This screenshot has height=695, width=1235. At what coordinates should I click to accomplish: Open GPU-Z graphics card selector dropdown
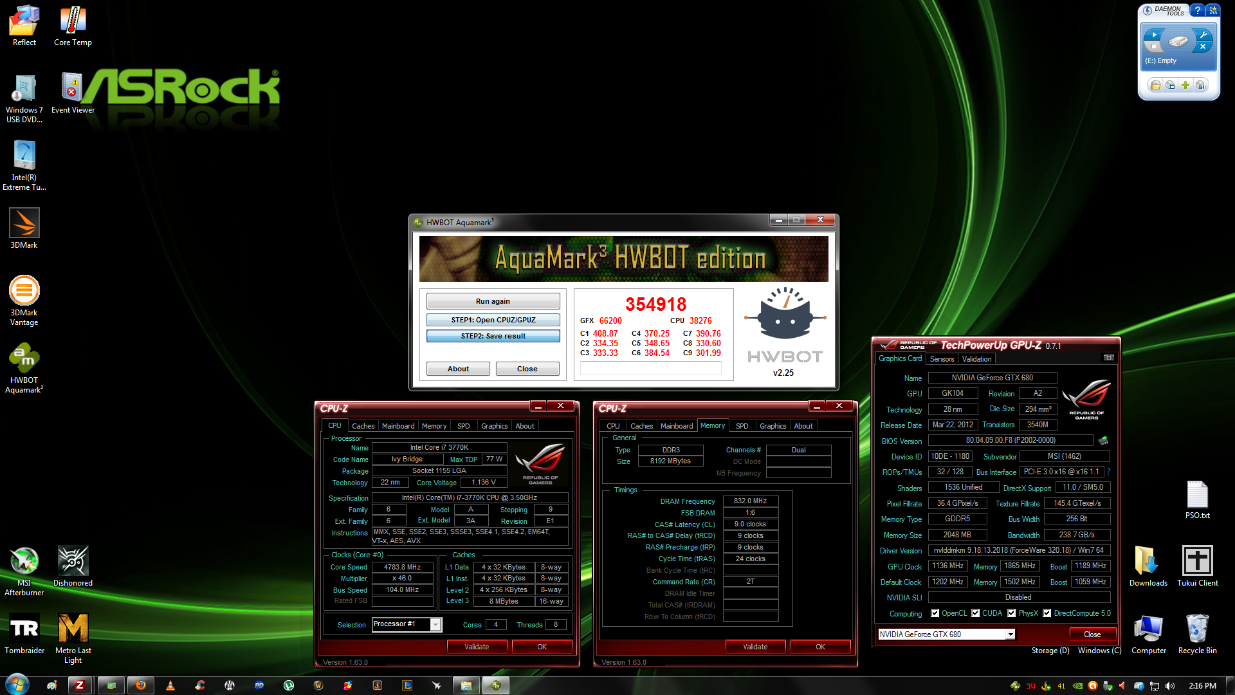tap(1011, 635)
